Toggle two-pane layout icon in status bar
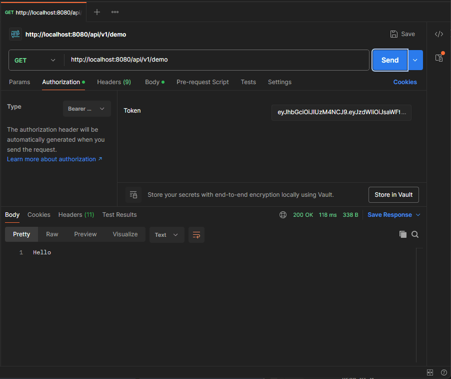451x379 pixels. [430, 372]
